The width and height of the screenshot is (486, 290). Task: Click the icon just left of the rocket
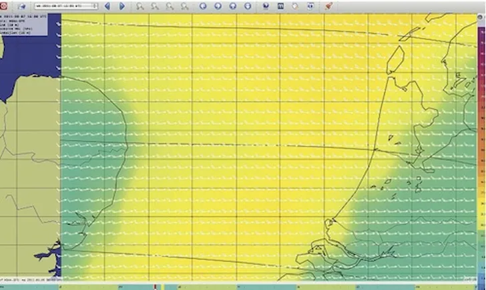click(x=308, y=5)
